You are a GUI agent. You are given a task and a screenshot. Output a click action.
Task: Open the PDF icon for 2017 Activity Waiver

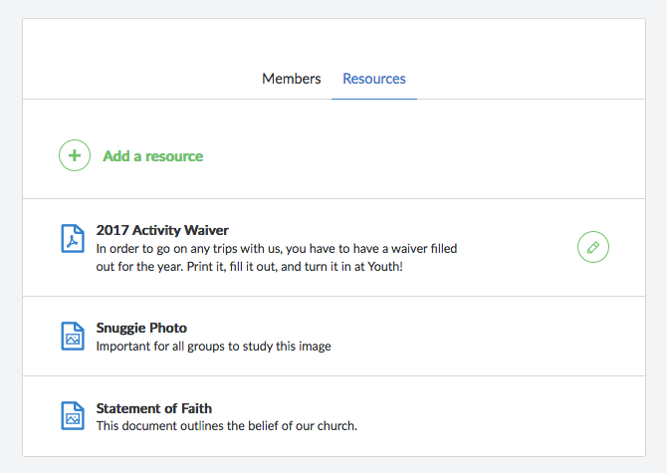tap(73, 238)
